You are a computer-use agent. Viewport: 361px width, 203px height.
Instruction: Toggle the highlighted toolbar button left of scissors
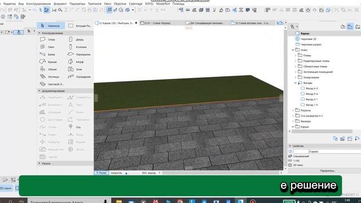coord(47,10)
